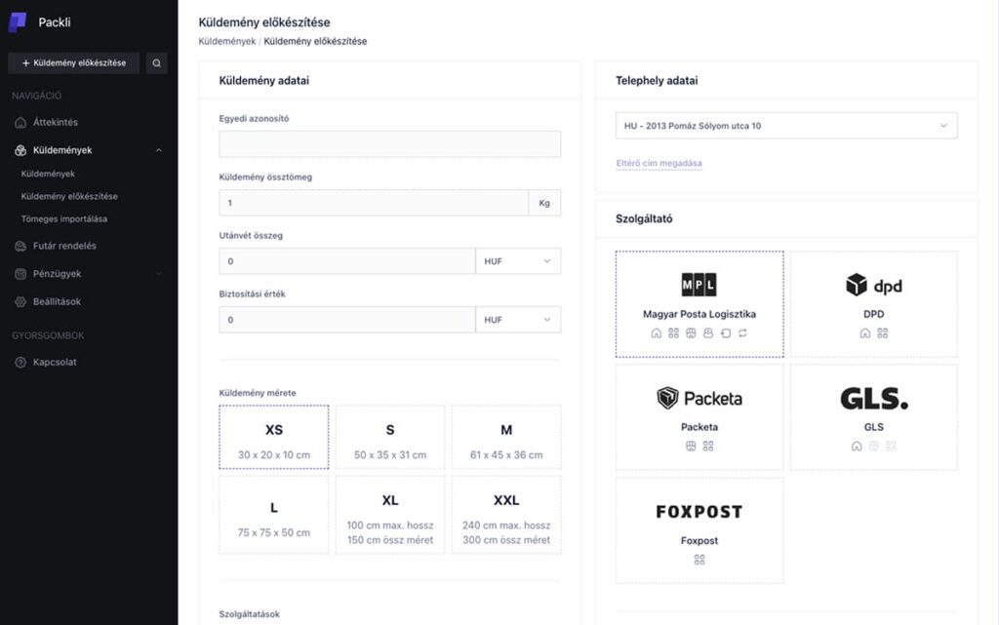The width and height of the screenshot is (999, 625).
Task: Open the Tömeges importálása submenu item
Action: tap(64, 218)
